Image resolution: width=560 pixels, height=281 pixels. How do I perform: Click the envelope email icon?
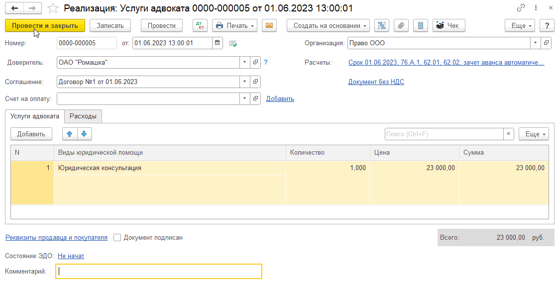269,25
